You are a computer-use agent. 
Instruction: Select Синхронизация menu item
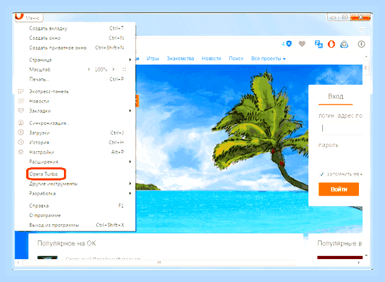(x=75, y=123)
